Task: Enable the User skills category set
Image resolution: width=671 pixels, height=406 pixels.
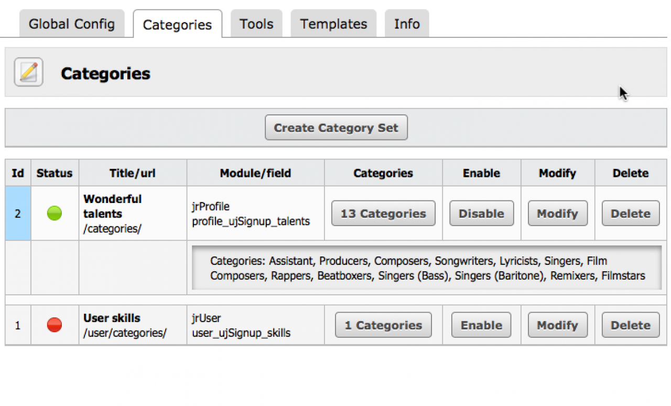Action: point(481,325)
